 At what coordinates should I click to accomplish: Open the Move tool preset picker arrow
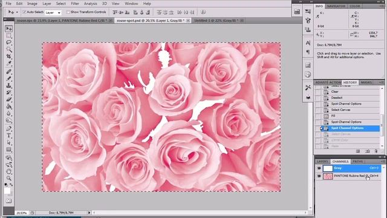point(17,12)
